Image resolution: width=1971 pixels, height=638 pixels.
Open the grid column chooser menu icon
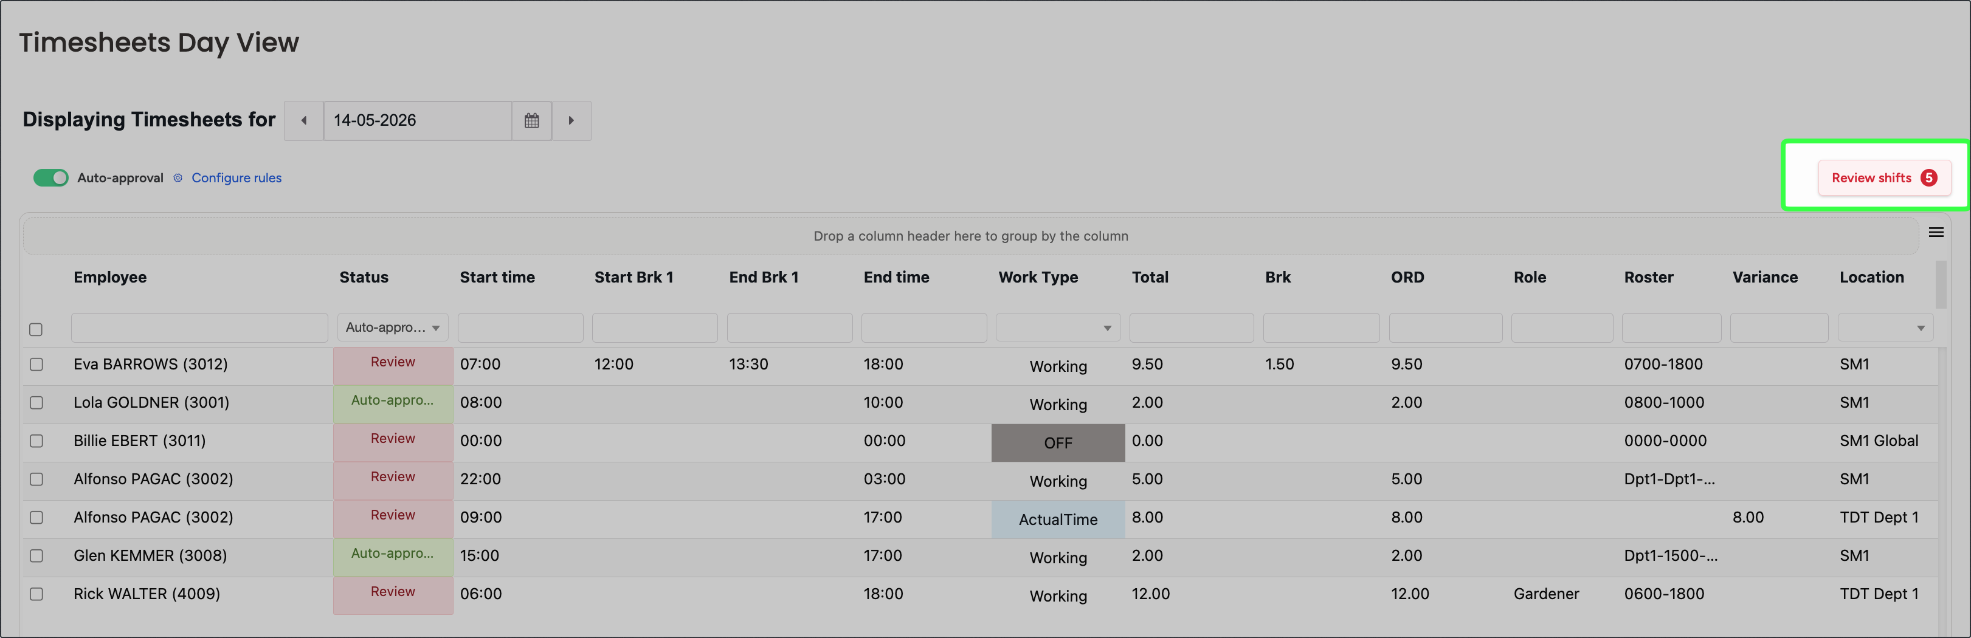[1936, 233]
